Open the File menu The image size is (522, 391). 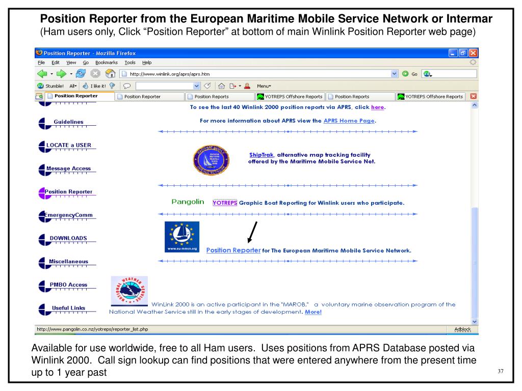(41, 63)
